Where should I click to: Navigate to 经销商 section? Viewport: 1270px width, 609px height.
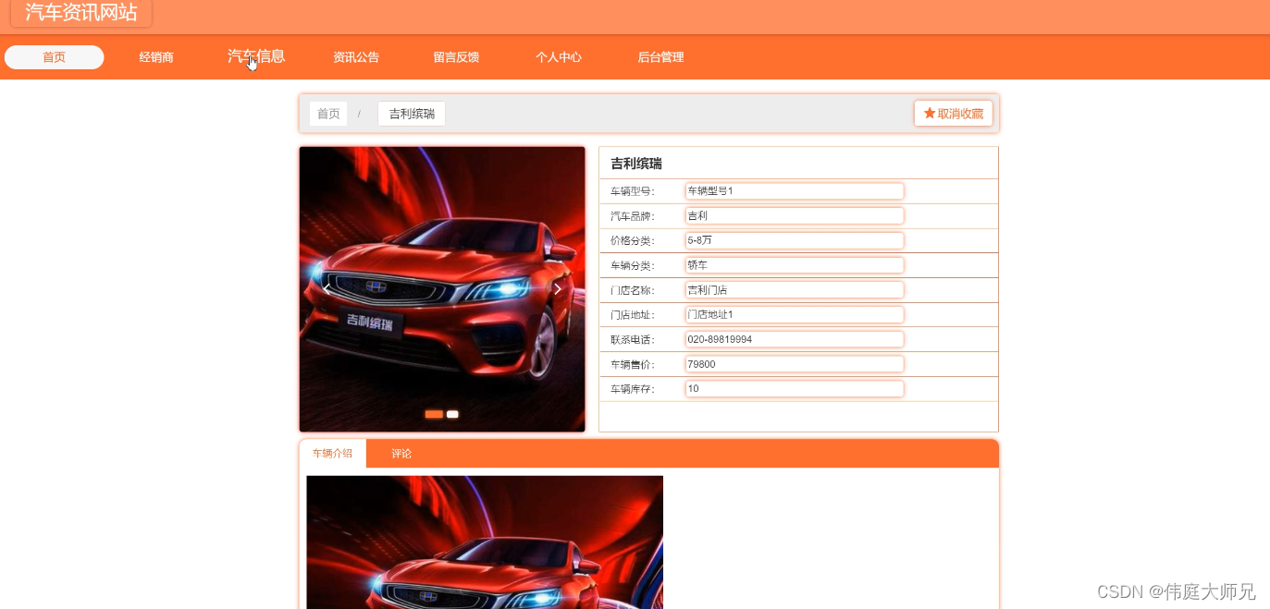[x=155, y=56]
